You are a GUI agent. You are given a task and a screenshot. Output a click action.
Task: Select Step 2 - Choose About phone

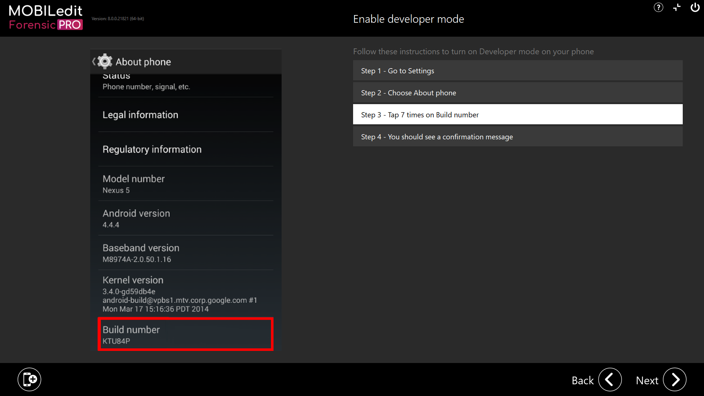coord(517,93)
